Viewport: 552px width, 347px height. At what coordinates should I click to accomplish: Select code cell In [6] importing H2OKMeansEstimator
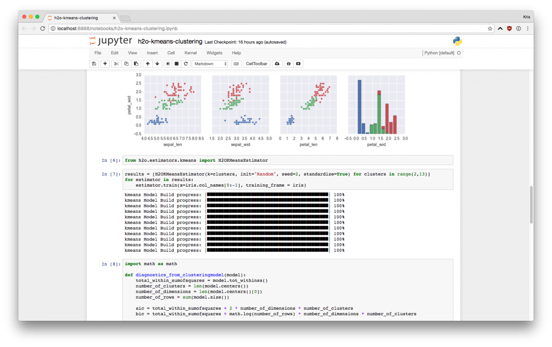(288, 160)
